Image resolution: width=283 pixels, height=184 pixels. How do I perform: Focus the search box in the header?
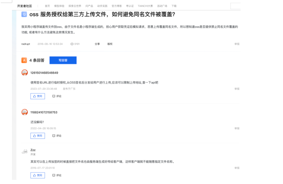235,6
